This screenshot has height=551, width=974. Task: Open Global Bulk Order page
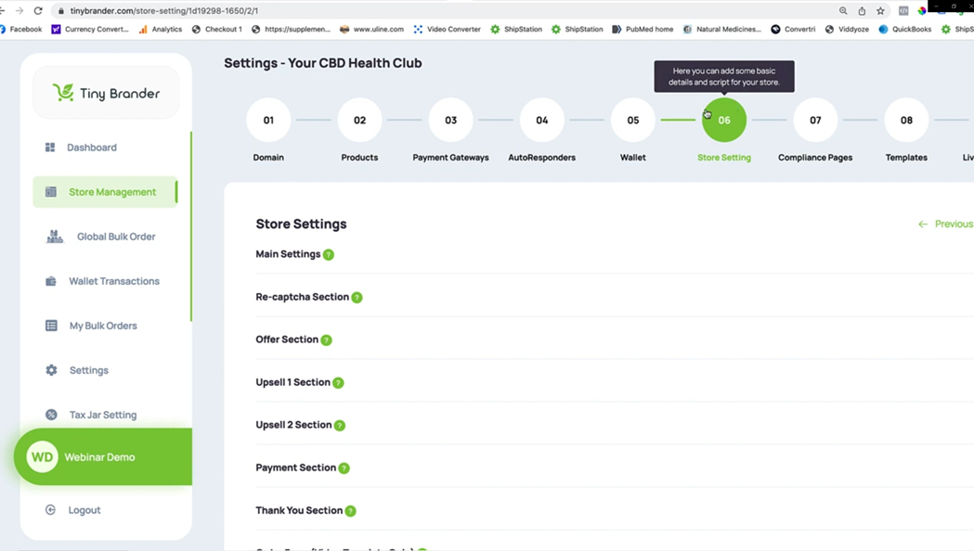[116, 237]
